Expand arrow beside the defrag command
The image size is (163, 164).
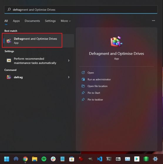coord(69,77)
